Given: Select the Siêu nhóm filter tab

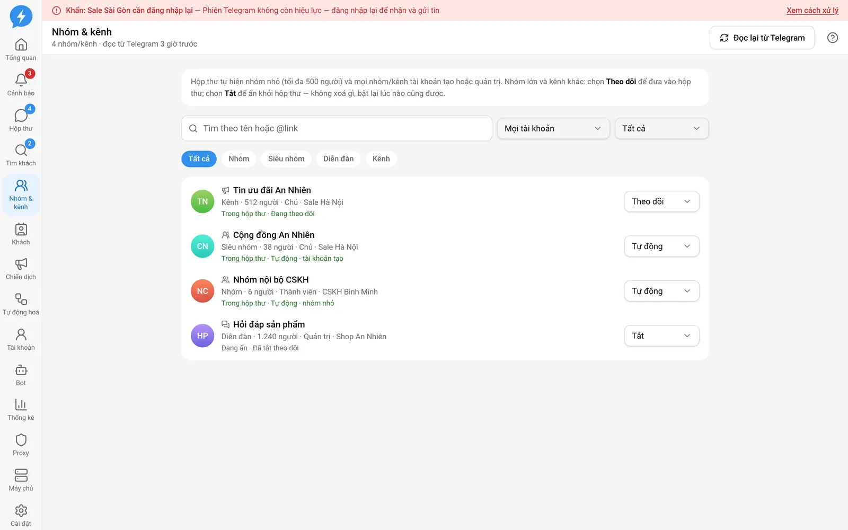Looking at the screenshot, I should (x=286, y=159).
